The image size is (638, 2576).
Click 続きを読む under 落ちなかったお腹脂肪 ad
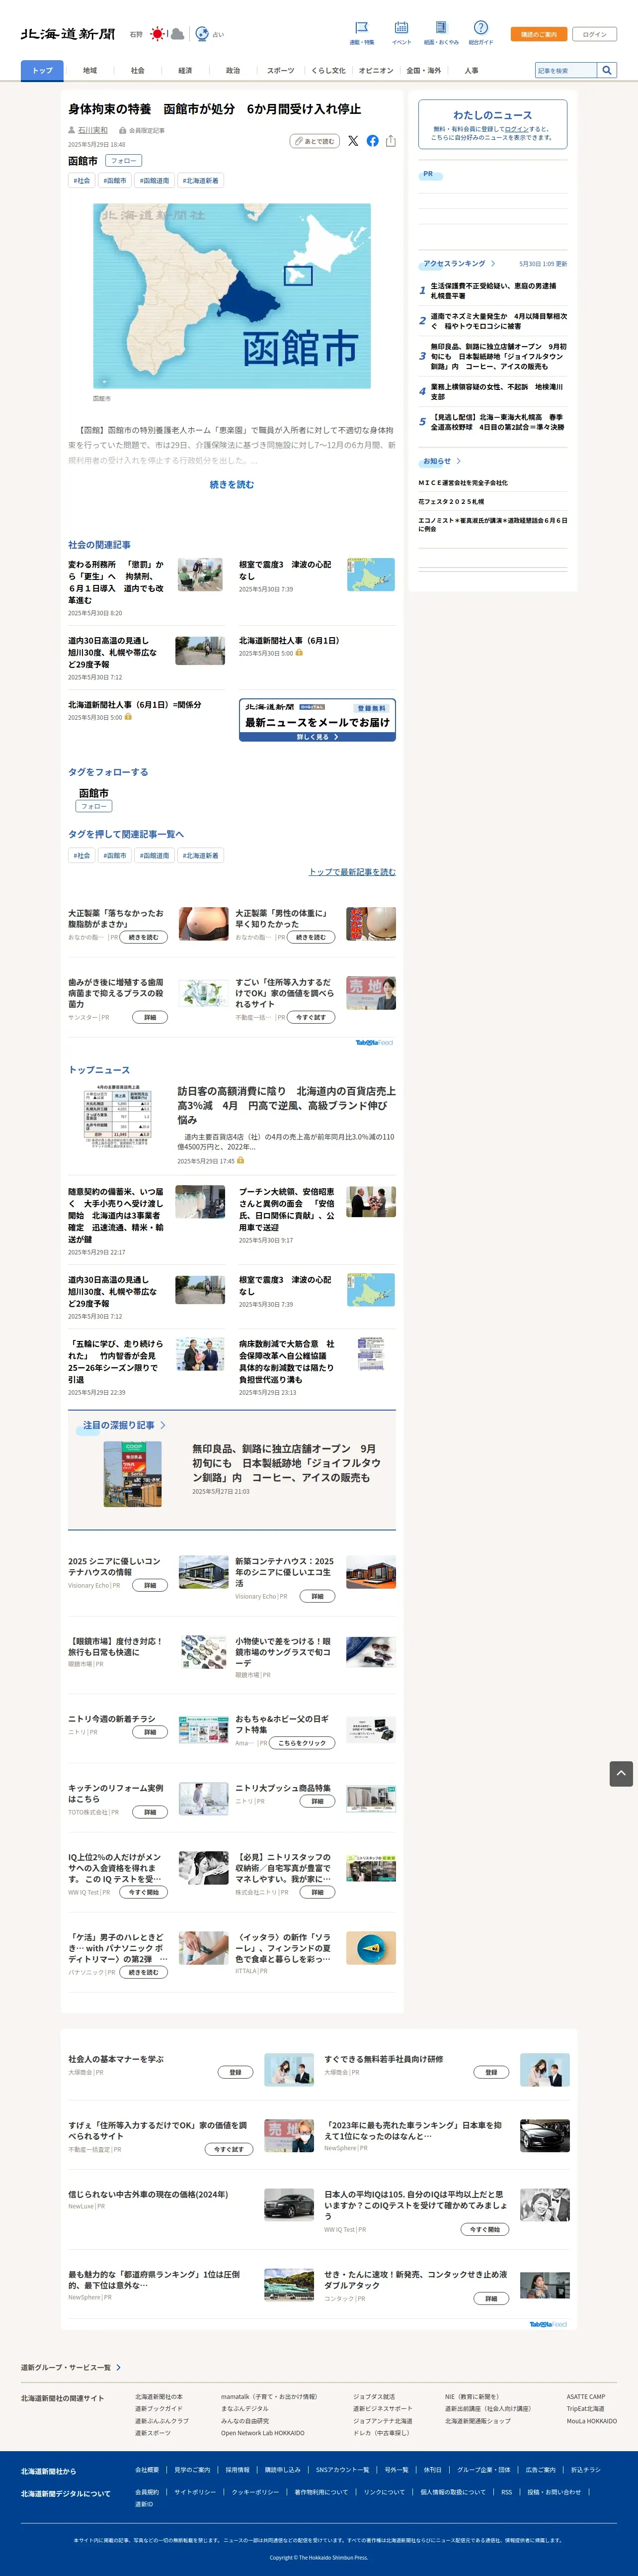[144, 937]
